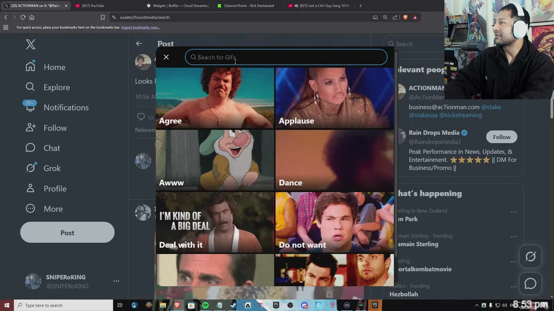Switch to Kick Dashboard Channel Points tab
Screen dimensions: 554x311
(248, 6)
